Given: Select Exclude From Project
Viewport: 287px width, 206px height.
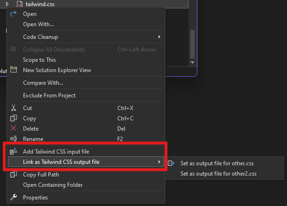Looking at the screenshot, I should tap(86, 96).
